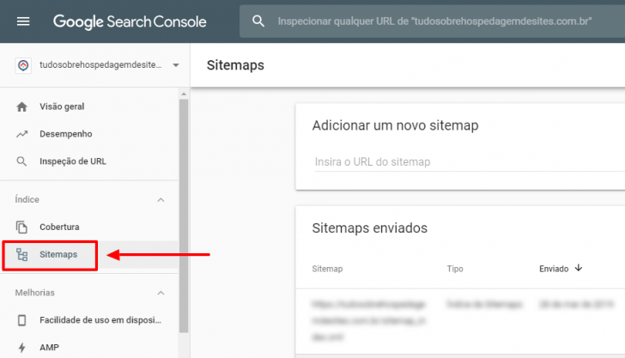Select the tudosobrehospedagemdesite... property name

pyautogui.click(x=100, y=64)
